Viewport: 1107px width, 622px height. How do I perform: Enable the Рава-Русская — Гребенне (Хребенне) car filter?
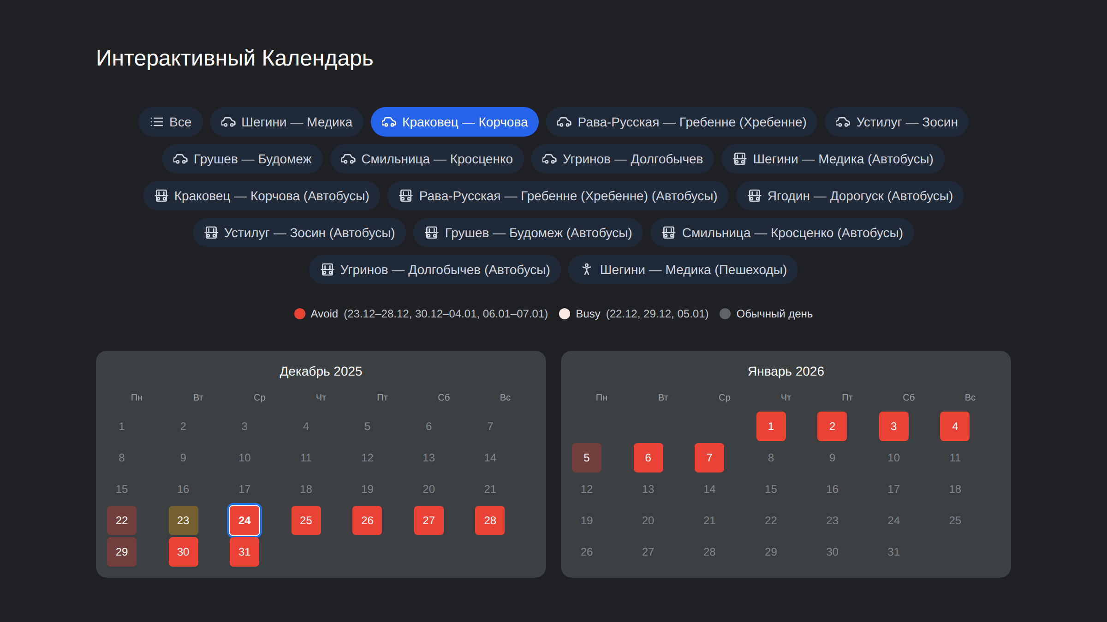(681, 122)
